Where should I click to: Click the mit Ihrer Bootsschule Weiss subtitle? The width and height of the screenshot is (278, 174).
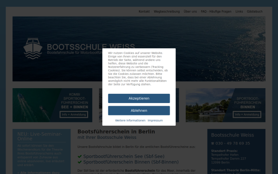coord(107,137)
